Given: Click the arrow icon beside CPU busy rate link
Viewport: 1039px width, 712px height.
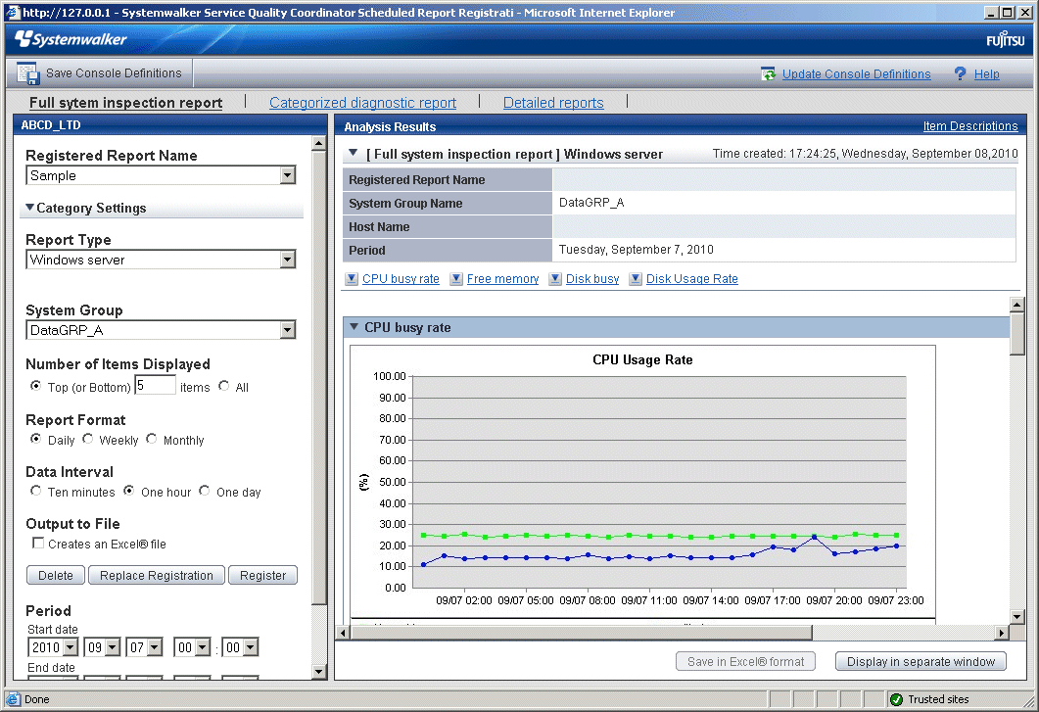Looking at the screenshot, I should [x=352, y=279].
